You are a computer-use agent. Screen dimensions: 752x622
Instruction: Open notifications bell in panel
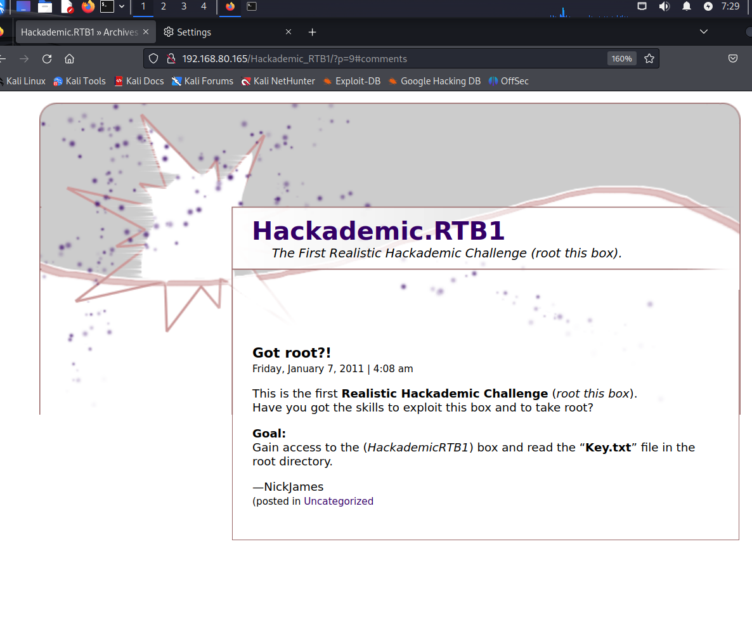[x=687, y=6]
